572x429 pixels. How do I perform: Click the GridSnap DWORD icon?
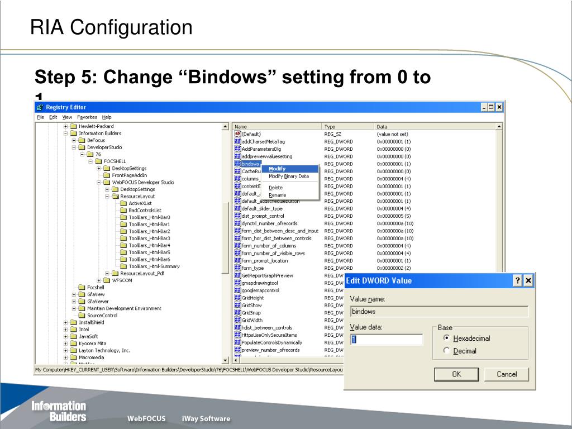click(x=237, y=313)
